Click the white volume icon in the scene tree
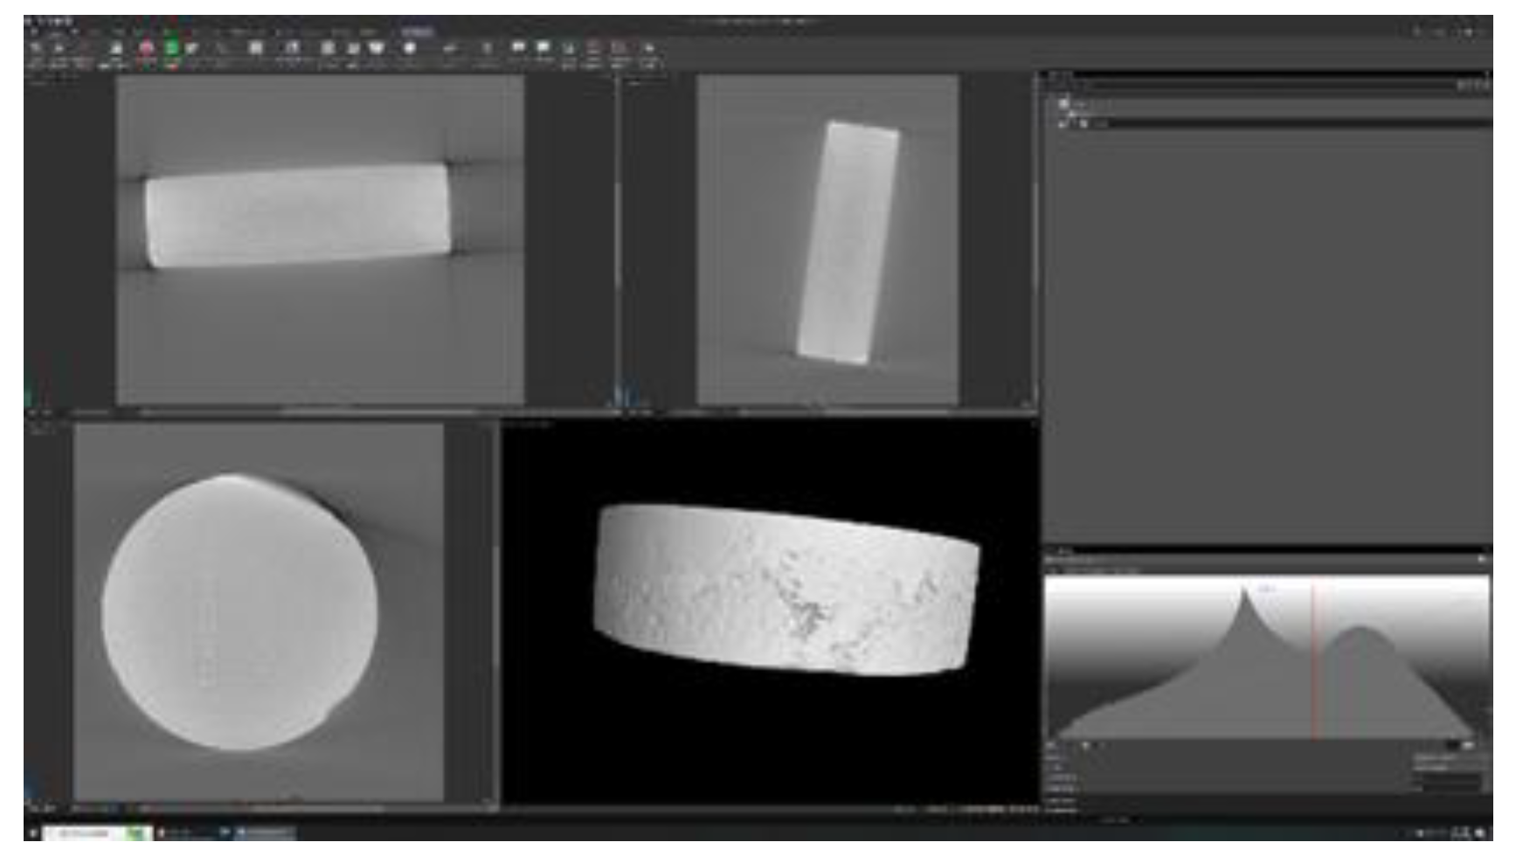The image size is (1516, 863). [x=1064, y=104]
